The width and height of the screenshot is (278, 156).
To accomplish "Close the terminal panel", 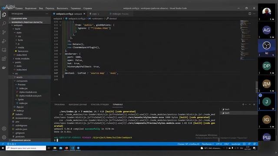I will pyautogui.click(x=254, y=104).
